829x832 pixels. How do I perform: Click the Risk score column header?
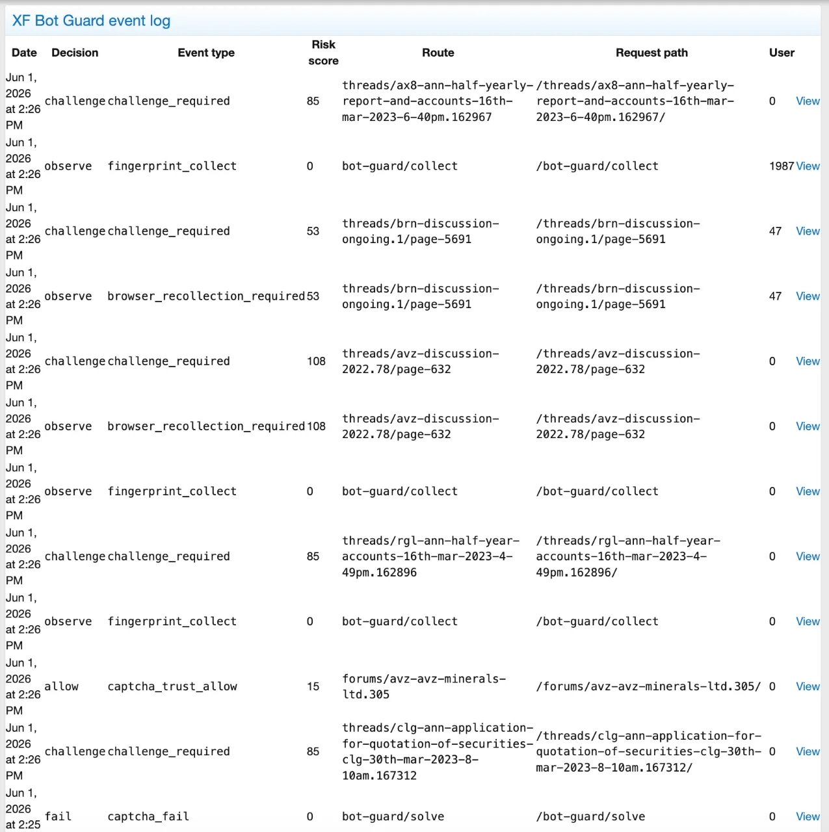(323, 53)
